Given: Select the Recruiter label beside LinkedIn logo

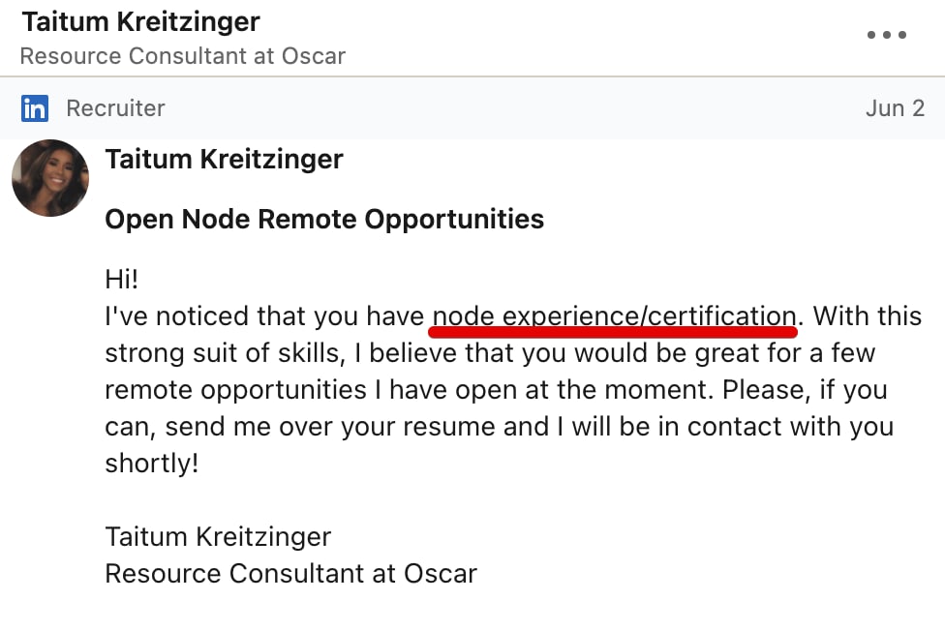Looking at the screenshot, I should pos(116,108).
